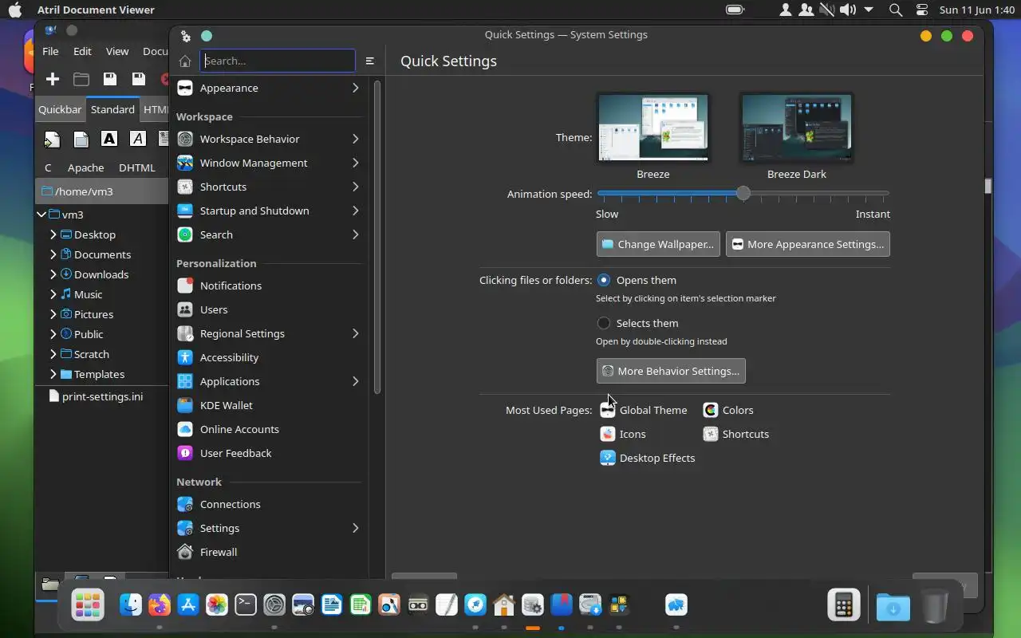Select the 'Selects them' radio option
The height and width of the screenshot is (638, 1021).
click(x=604, y=323)
